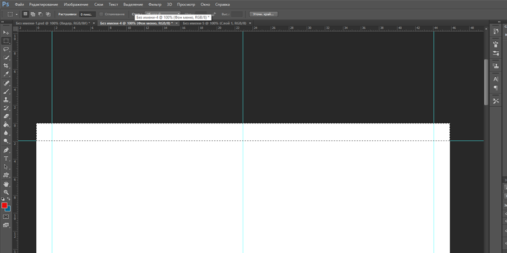Toggle Quick Mask mode in the toolbar
The height and width of the screenshot is (253, 507).
click(6, 216)
